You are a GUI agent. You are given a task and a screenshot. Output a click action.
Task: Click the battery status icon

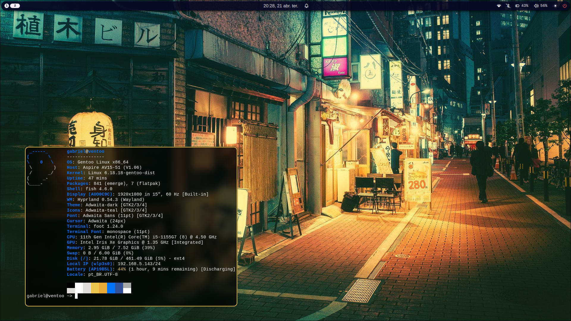517,6
